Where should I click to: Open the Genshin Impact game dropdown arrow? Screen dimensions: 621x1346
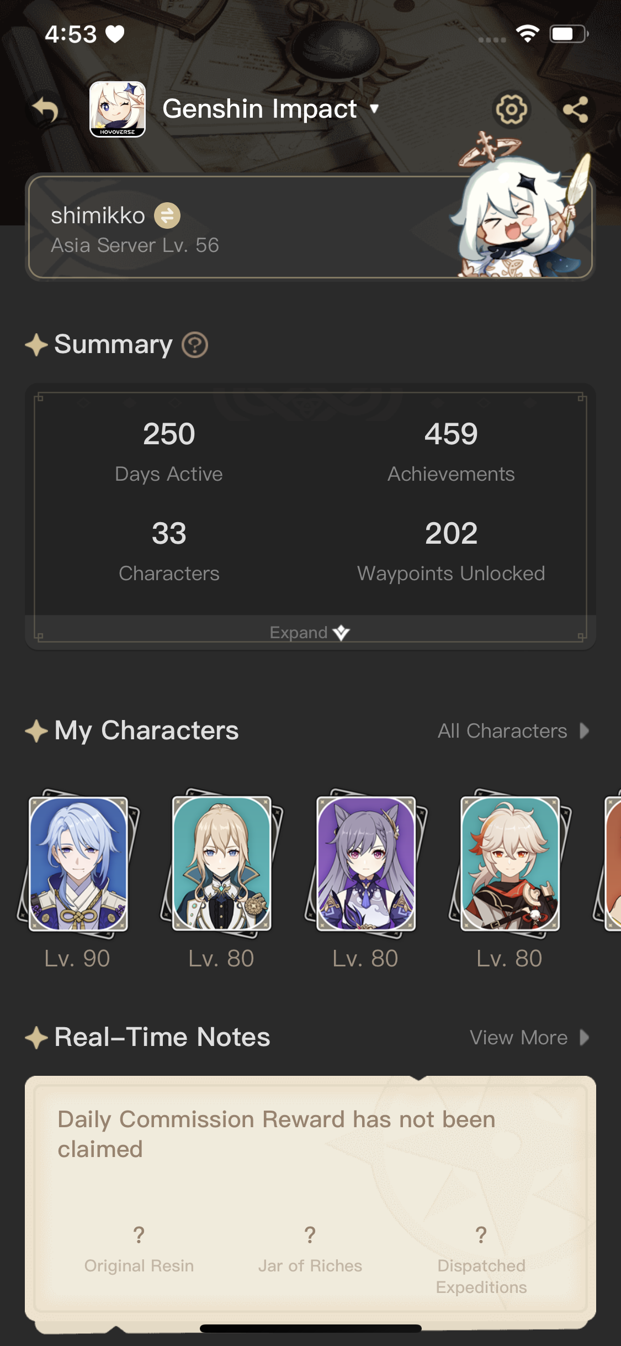pos(374,108)
